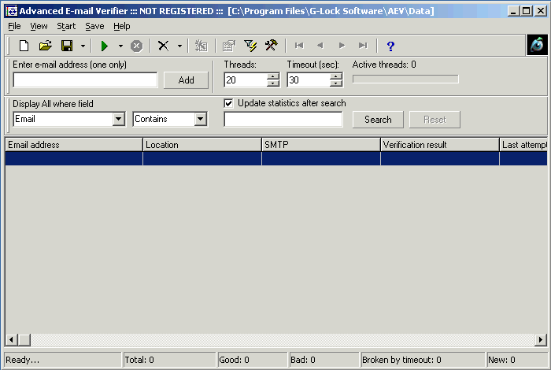551x370 pixels.
Task: Click the application icon in title bar
Action: pyautogui.click(x=11, y=11)
